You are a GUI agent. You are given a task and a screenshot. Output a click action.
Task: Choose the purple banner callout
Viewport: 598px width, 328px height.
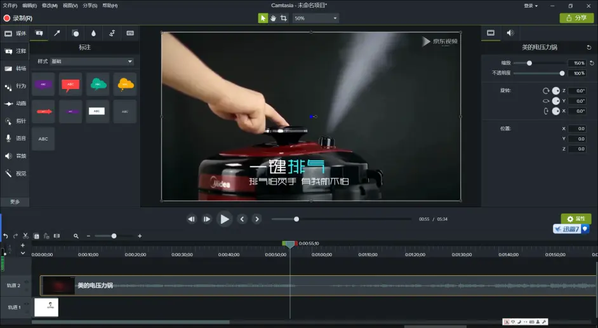click(43, 84)
